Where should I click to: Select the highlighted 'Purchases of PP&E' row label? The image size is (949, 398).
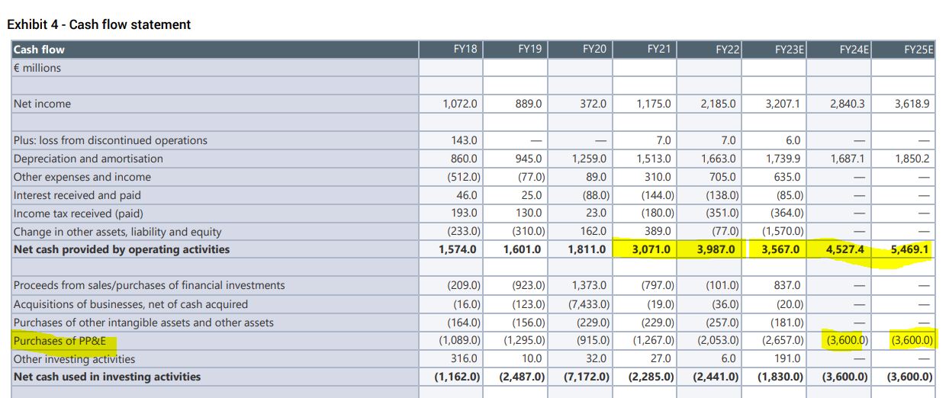point(60,341)
